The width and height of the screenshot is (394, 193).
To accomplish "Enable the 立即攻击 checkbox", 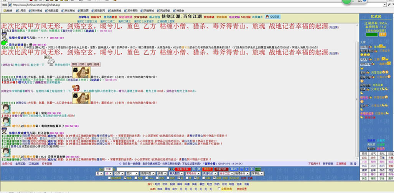I will click(219, 188).
